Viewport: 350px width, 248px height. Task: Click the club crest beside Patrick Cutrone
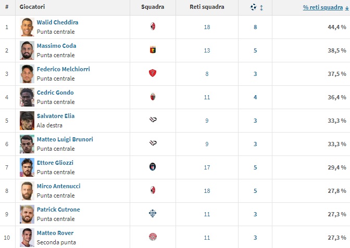(153, 214)
